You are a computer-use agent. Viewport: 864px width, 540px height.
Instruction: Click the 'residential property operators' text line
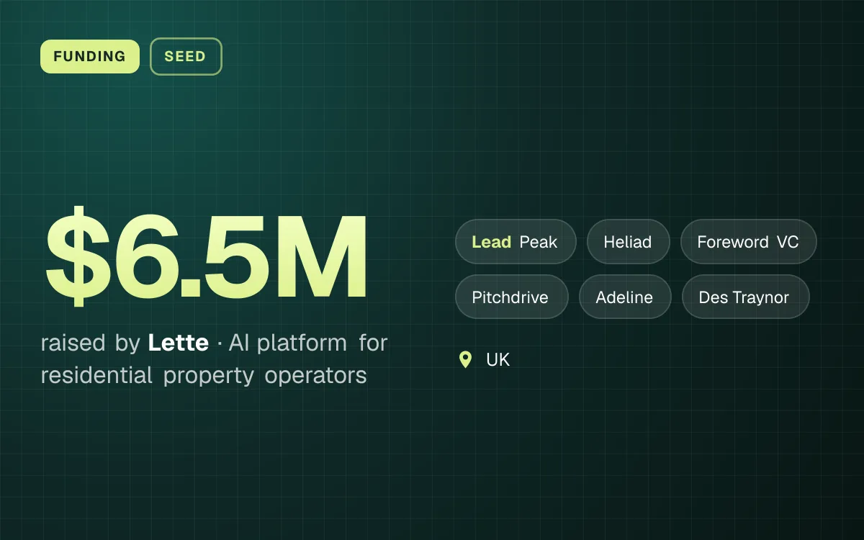click(204, 375)
